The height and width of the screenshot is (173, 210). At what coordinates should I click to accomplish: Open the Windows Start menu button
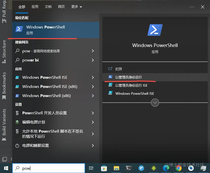6,168
